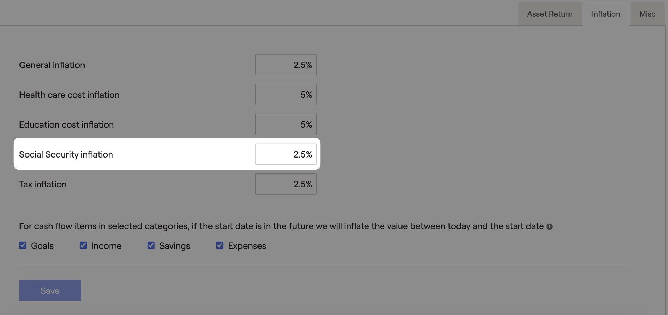
Task: Select the Education cost inflation field
Action: click(286, 124)
